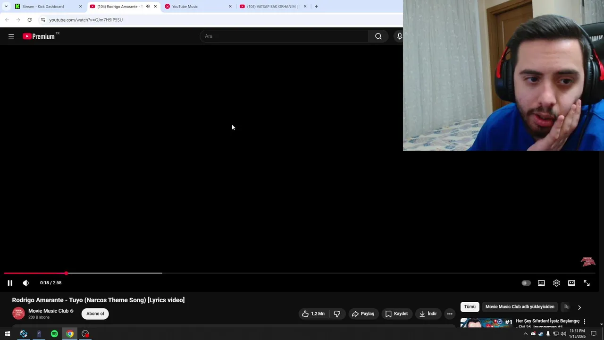Exit full window video view
This screenshot has height=340, width=604.
587,283
